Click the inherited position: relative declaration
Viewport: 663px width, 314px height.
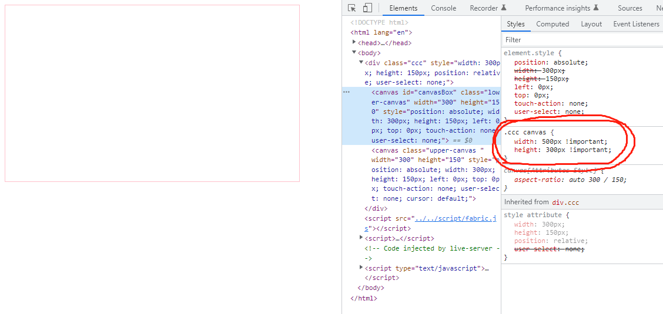(551, 241)
